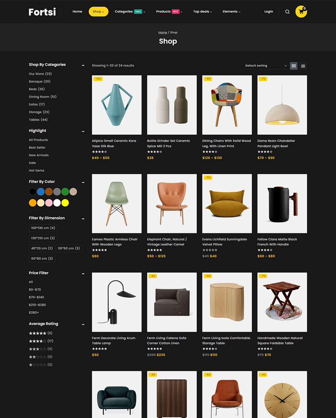The width and height of the screenshot is (336, 418).
Task: Switch to list view layout
Action: [x=303, y=66]
